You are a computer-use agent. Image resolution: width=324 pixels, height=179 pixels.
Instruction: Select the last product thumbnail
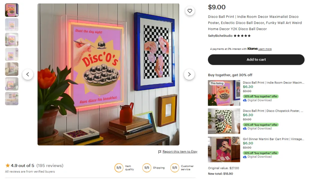(12, 99)
